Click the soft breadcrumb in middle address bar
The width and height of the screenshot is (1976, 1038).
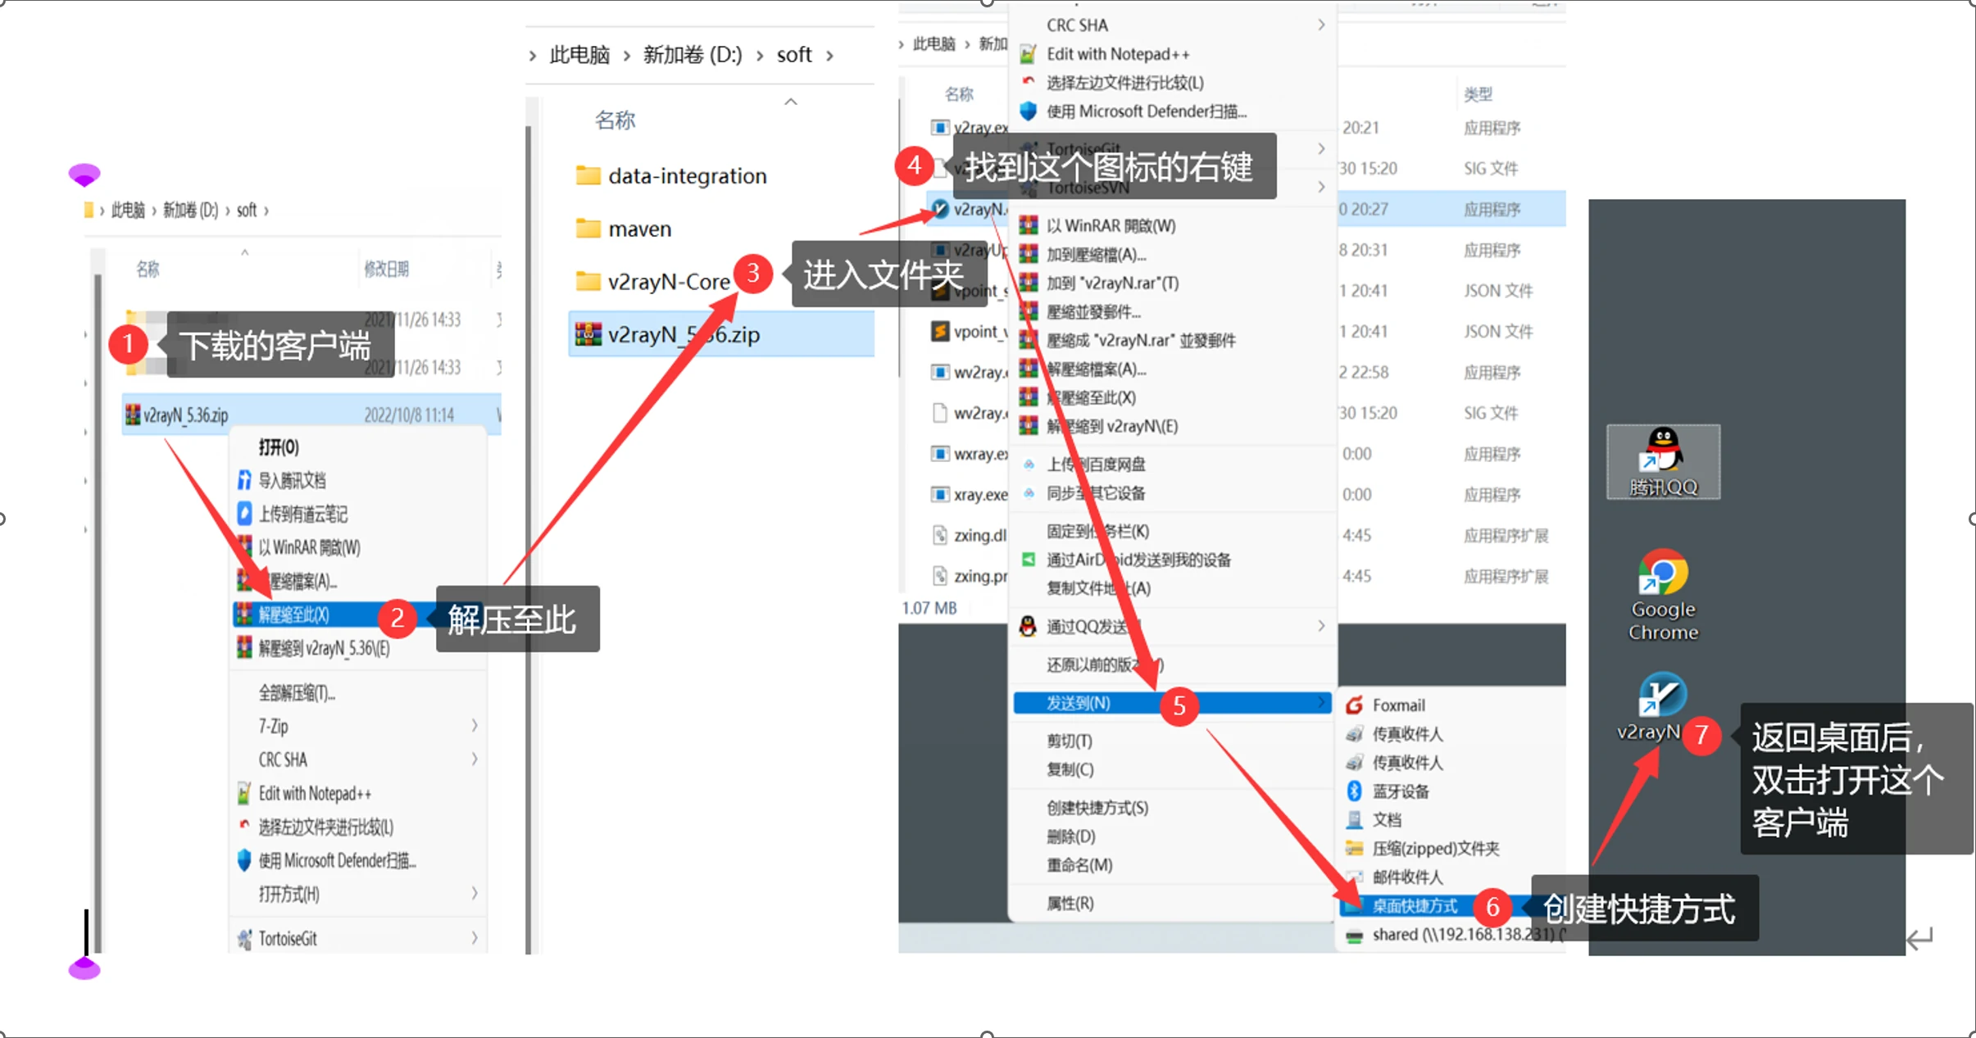click(793, 55)
